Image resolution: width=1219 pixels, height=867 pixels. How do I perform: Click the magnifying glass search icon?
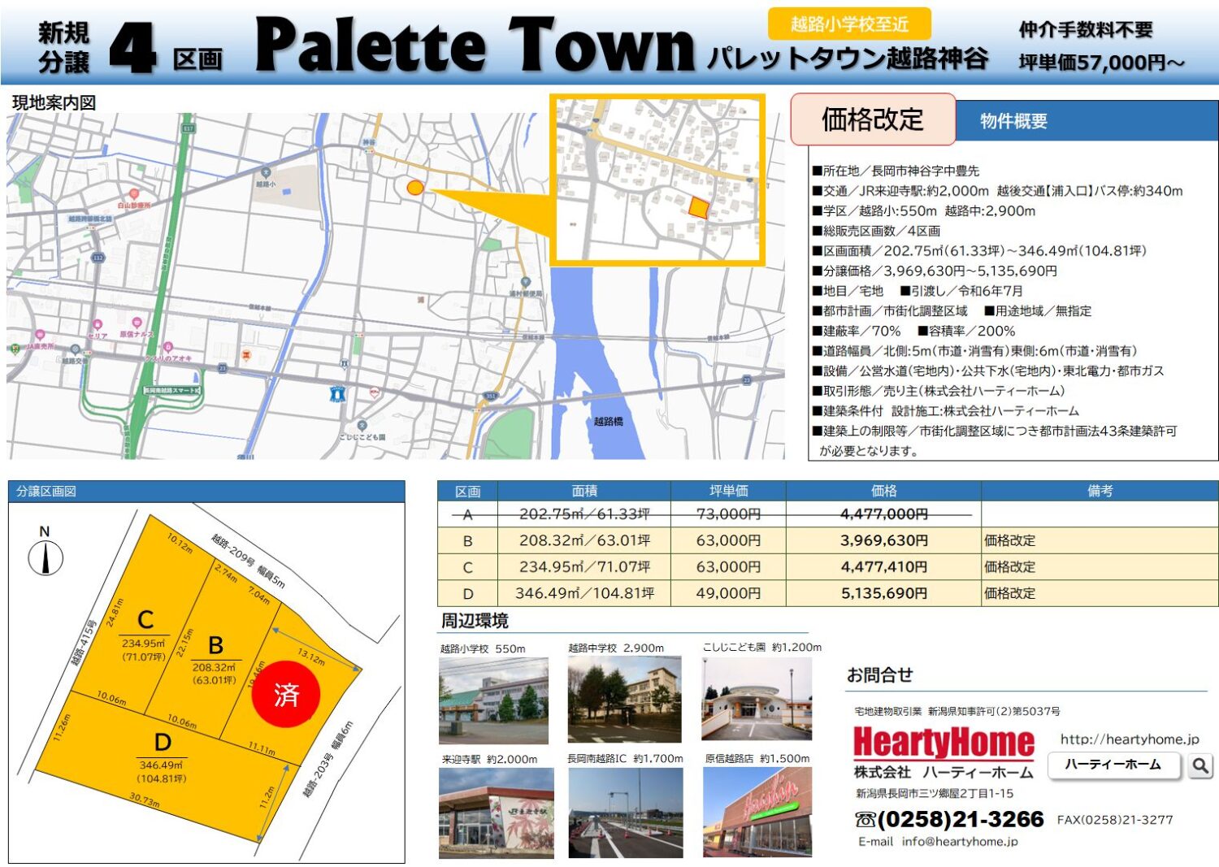(x=1199, y=765)
